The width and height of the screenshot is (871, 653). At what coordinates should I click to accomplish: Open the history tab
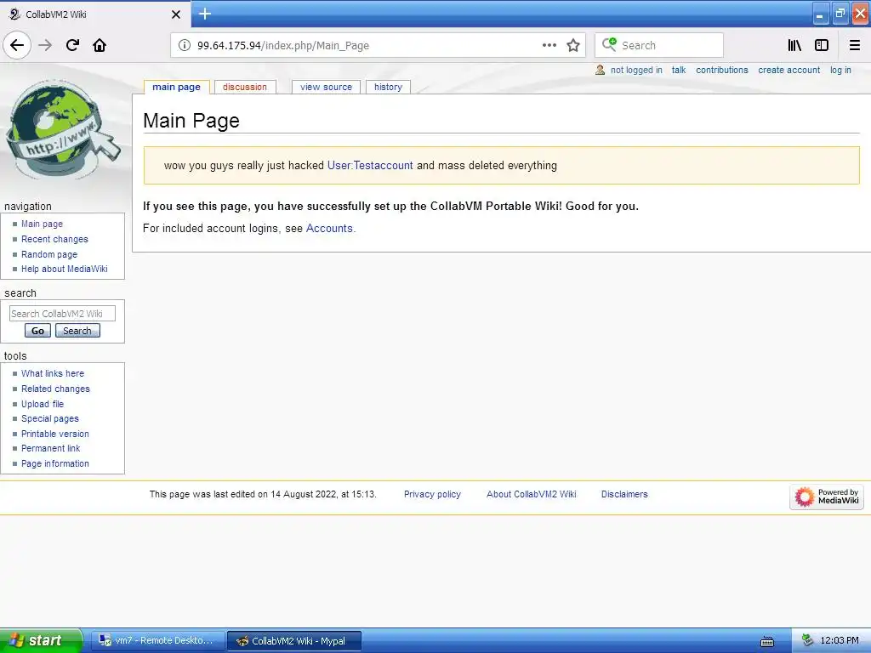388,88
